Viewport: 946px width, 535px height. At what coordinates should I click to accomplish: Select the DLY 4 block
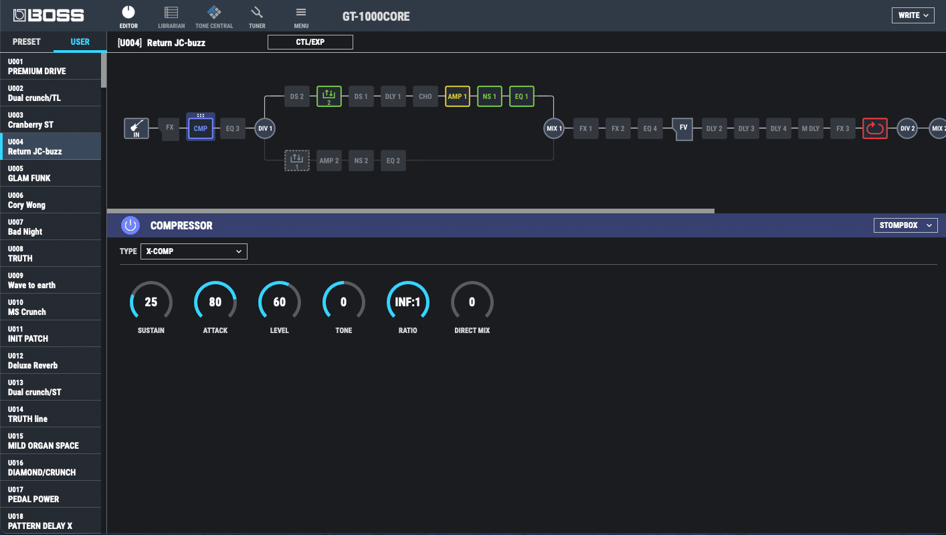pyautogui.click(x=779, y=128)
